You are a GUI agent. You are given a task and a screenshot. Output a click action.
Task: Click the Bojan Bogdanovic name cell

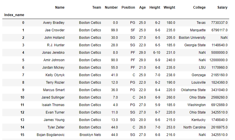[x=50, y=135]
